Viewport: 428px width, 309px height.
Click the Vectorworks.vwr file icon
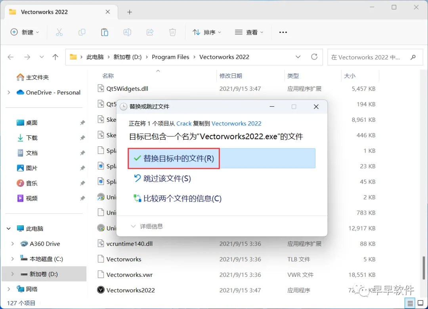point(101,274)
